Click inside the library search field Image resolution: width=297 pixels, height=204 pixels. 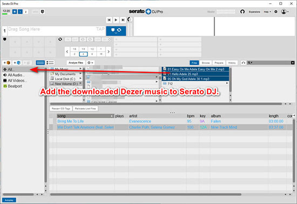click(x=272, y=63)
